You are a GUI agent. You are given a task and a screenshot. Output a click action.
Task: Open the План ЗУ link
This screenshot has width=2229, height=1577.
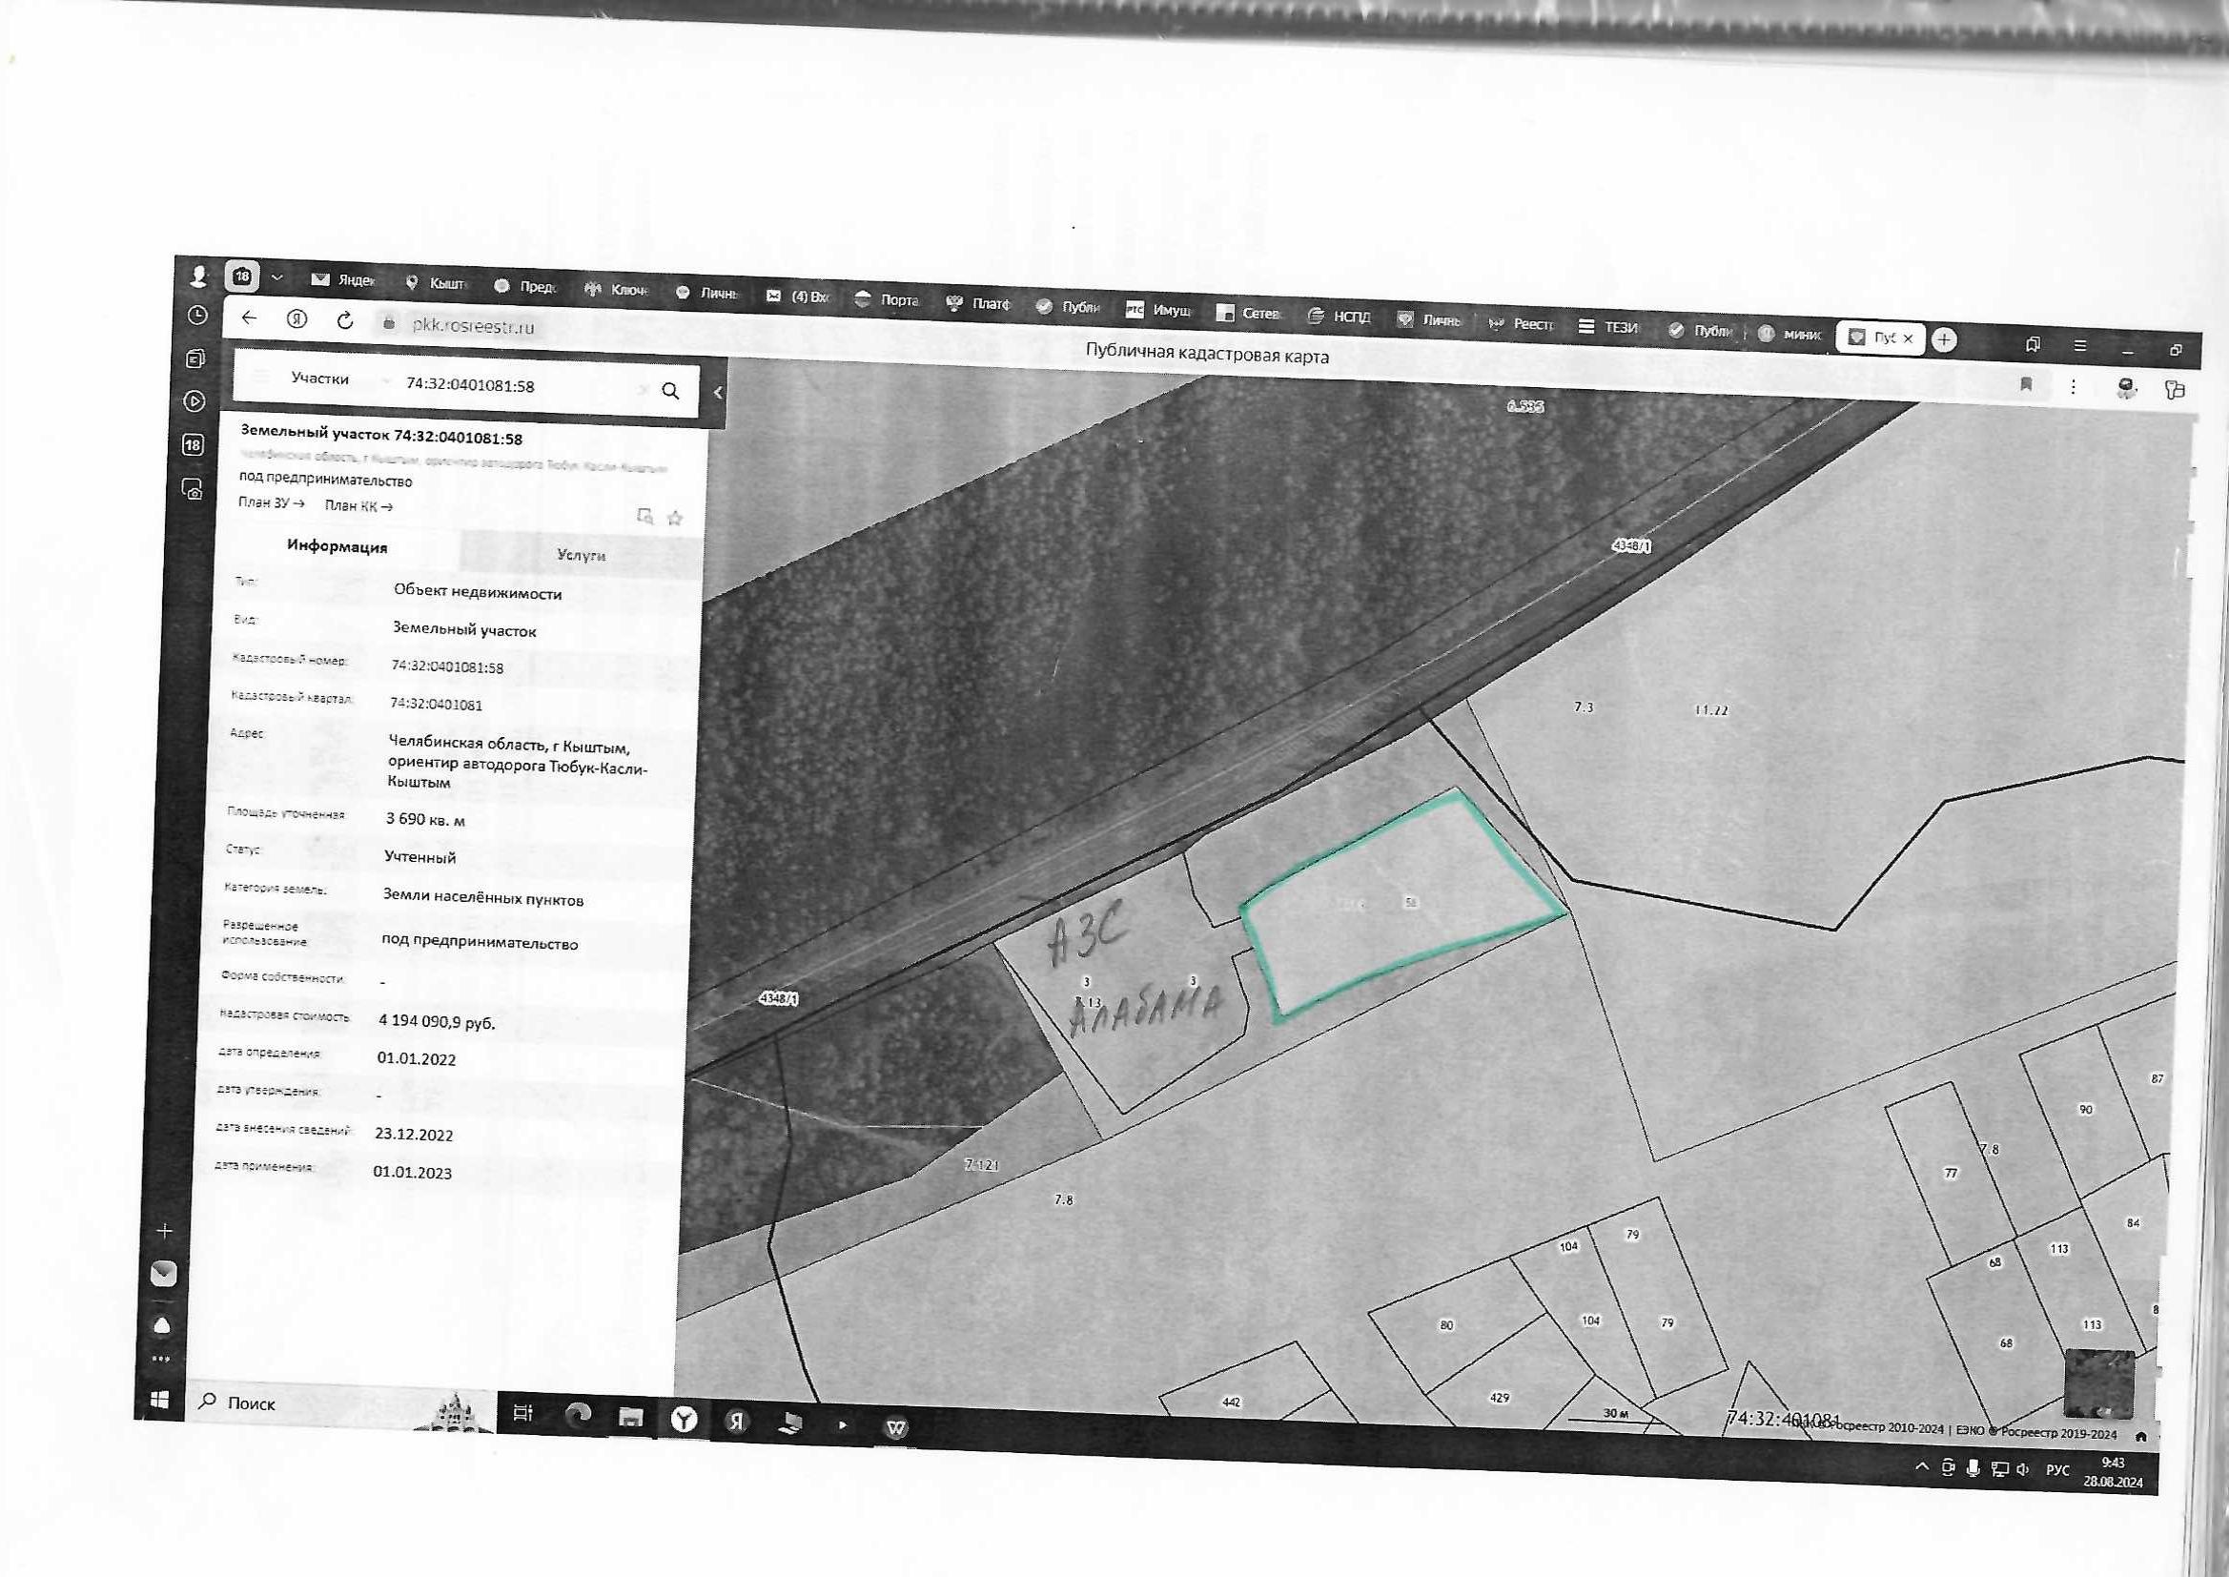click(271, 503)
